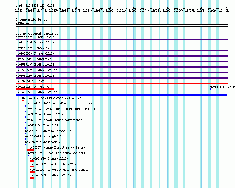Select the nsv6585265 (Sedlazeck2020) label
The image size is (235, 188).
pyautogui.click(x=36, y=76)
